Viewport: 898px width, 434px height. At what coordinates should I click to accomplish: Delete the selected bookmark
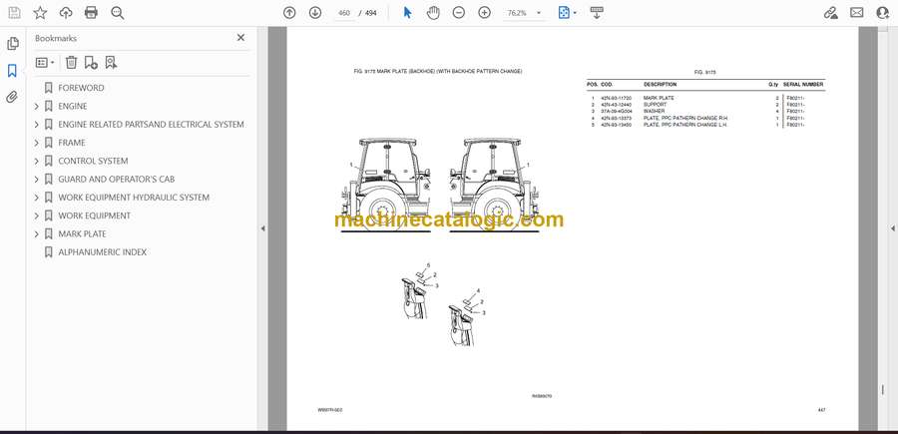pyautogui.click(x=71, y=63)
